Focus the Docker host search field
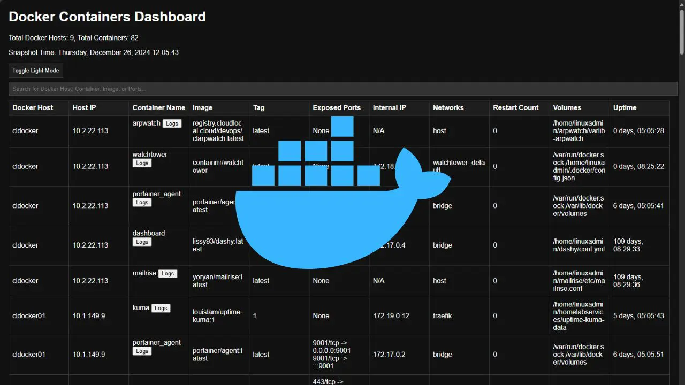Screen dimensions: 685x385 [x=343, y=89]
